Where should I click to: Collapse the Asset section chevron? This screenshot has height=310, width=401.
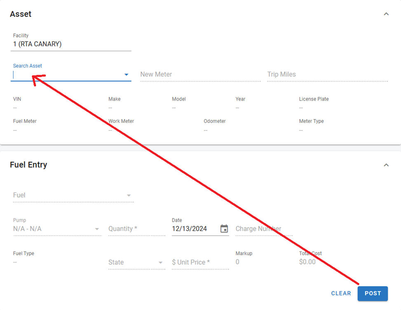tap(386, 14)
